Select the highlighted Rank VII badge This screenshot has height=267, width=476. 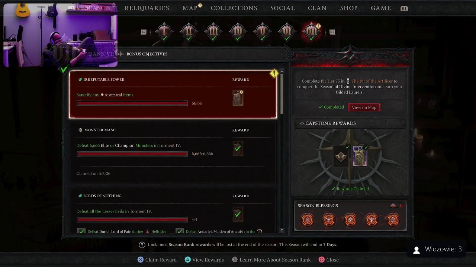point(312,32)
